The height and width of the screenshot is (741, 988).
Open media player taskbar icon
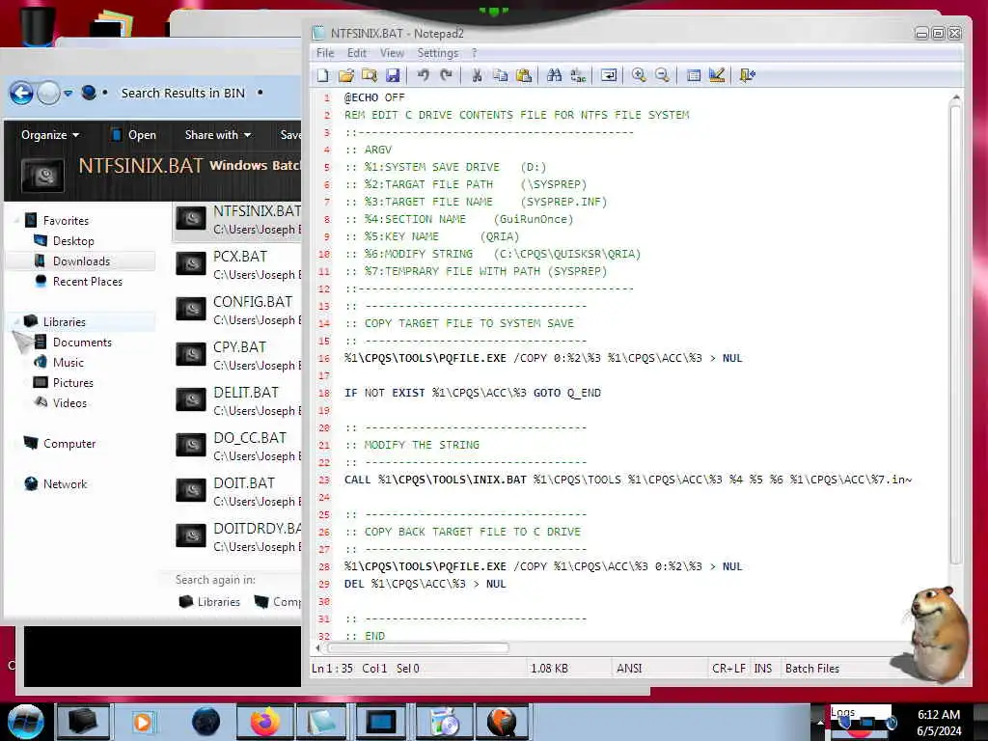(x=143, y=722)
